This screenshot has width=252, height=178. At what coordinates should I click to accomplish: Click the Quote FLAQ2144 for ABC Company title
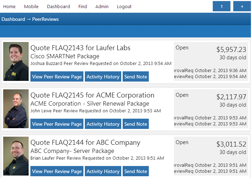point(85,143)
